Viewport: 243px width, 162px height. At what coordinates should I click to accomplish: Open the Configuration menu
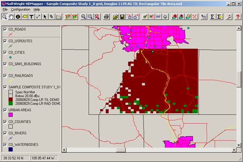pos(20,10)
